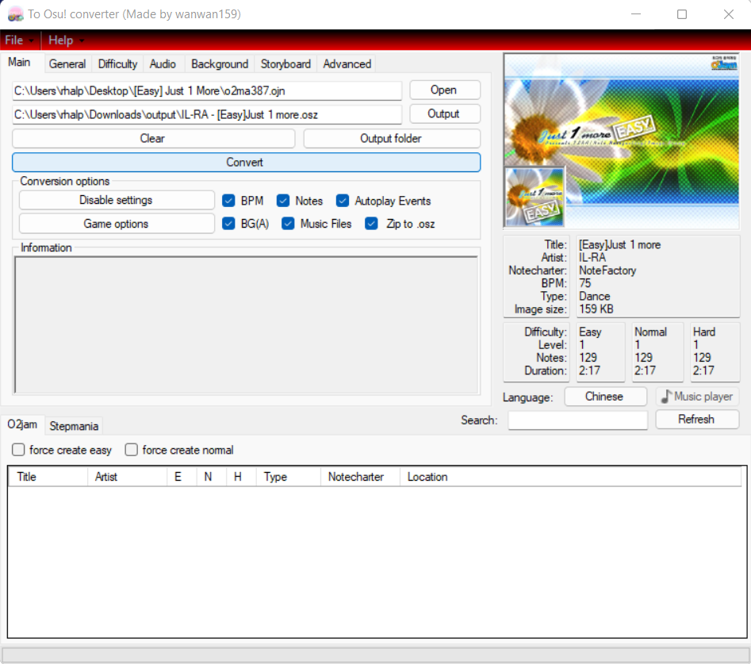Switch to the General tab
This screenshot has height=664, width=751.
click(x=67, y=63)
